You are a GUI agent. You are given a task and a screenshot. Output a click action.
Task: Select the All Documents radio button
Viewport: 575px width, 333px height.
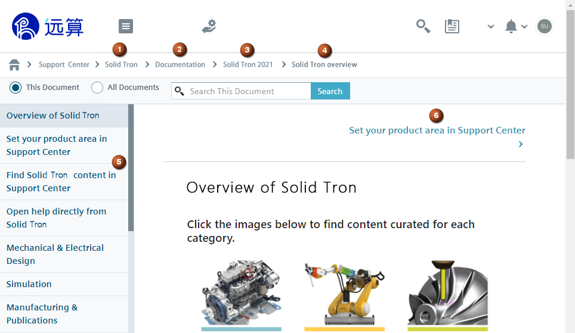point(97,88)
